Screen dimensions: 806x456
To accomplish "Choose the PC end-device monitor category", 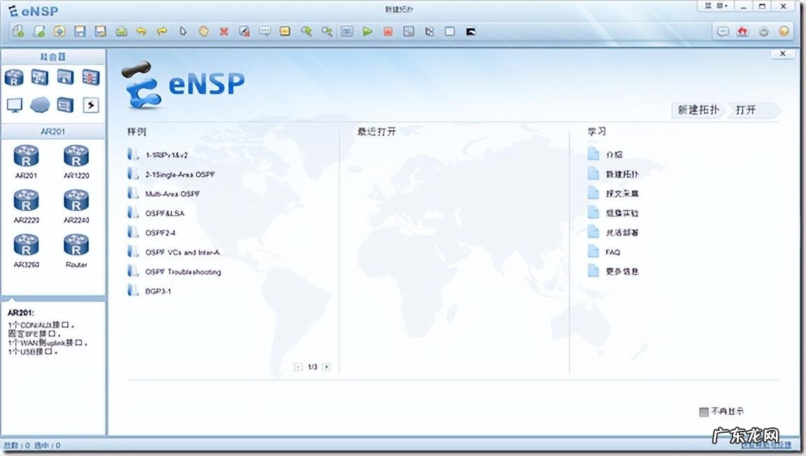I will (14, 105).
